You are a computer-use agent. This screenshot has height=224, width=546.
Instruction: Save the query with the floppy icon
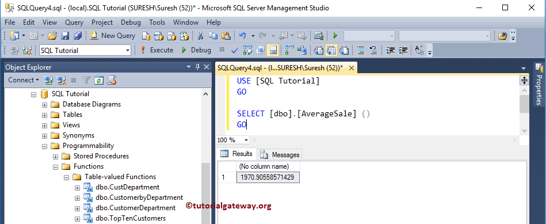tap(65, 36)
